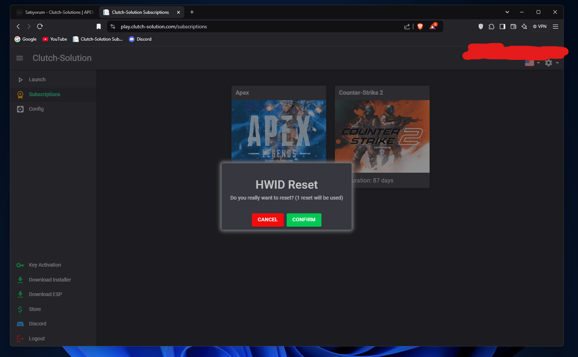The width and height of the screenshot is (578, 357).
Task: Switch to the Satiyorum Clutch-Solutions tab
Action: pos(55,12)
